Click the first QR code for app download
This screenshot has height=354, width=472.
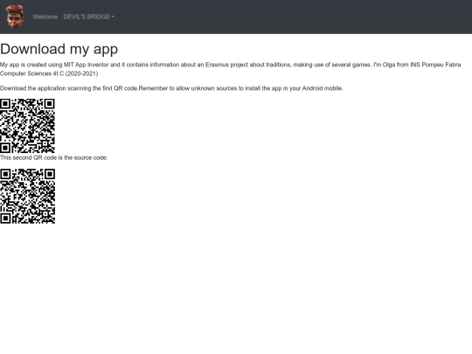pyautogui.click(x=27, y=126)
